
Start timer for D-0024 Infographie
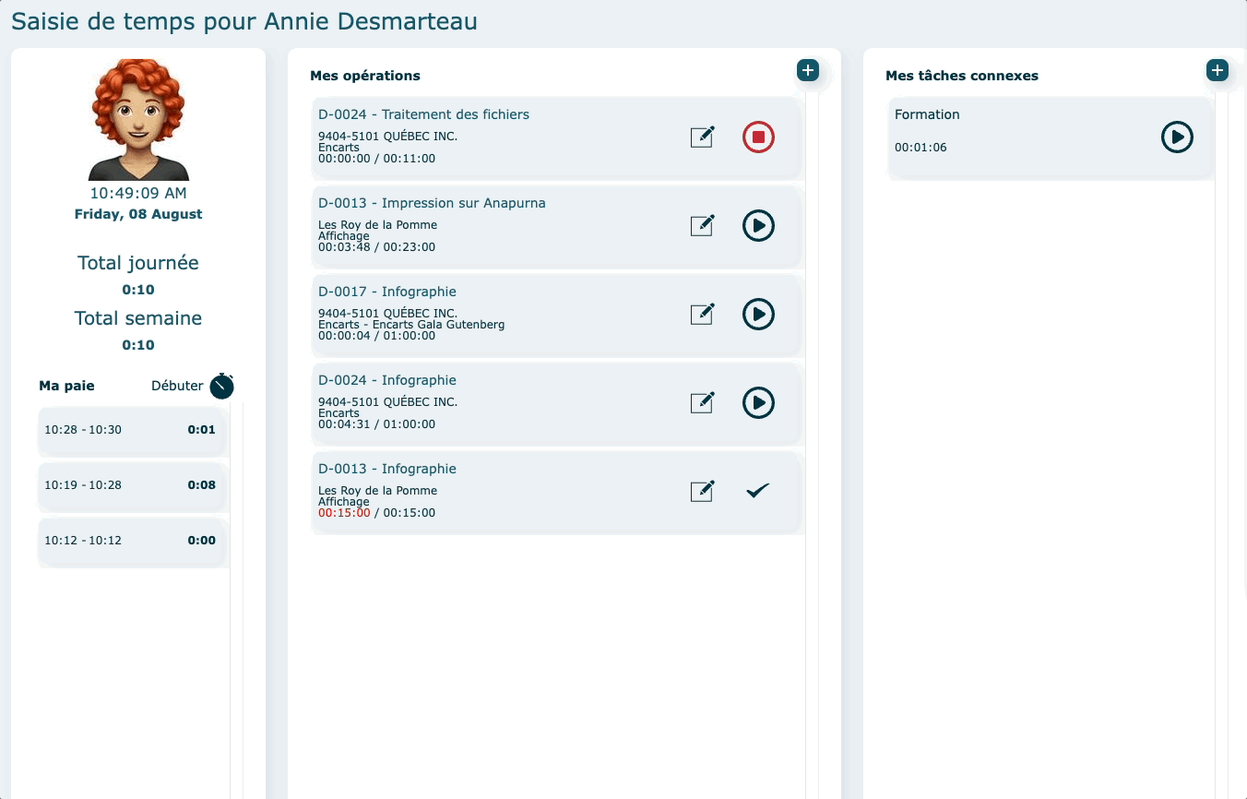point(758,403)
